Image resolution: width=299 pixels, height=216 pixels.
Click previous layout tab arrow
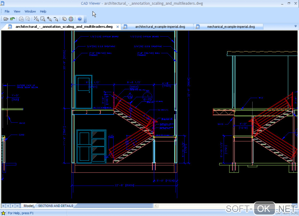tap(8, 206)
